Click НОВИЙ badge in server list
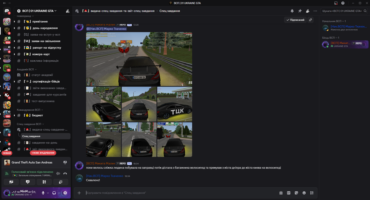The height and width of the screenshot is (200, 370). click(7, 153)
